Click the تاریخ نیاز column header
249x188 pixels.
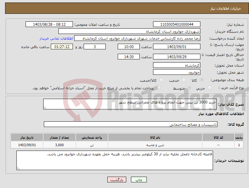(x=27, y=137)
